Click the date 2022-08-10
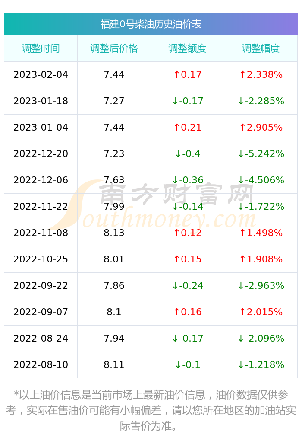The image size is (302, 438). pyautogui.click(x=41, y=365)
